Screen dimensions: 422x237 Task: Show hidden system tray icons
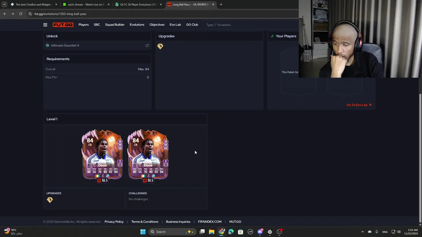(362, 232)
